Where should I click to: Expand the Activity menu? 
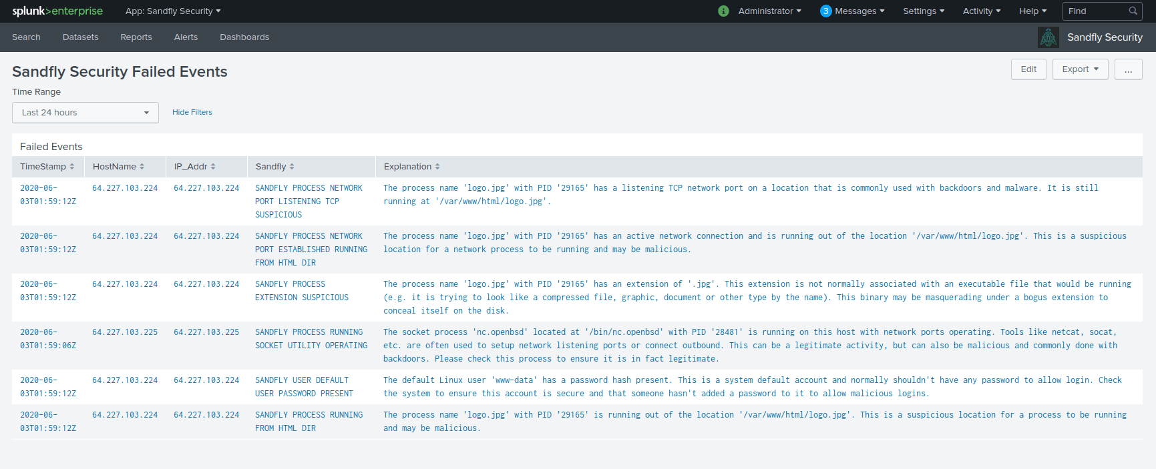click(x=982, y=11)
